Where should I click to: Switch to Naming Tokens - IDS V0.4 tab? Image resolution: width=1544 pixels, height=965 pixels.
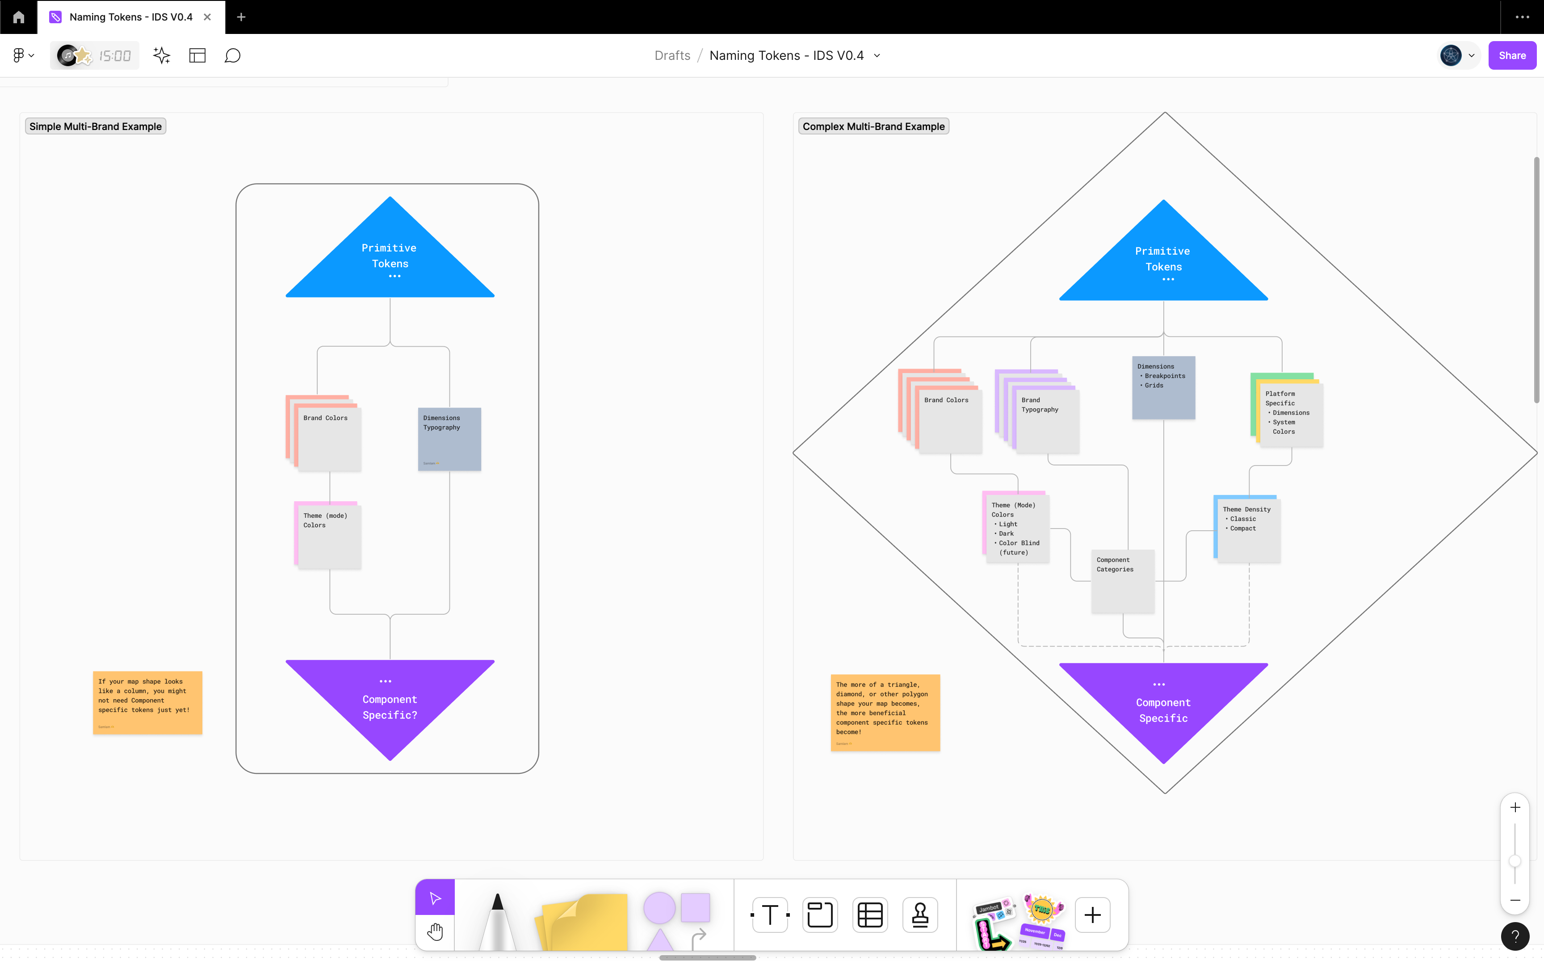[x=131, y=17]
